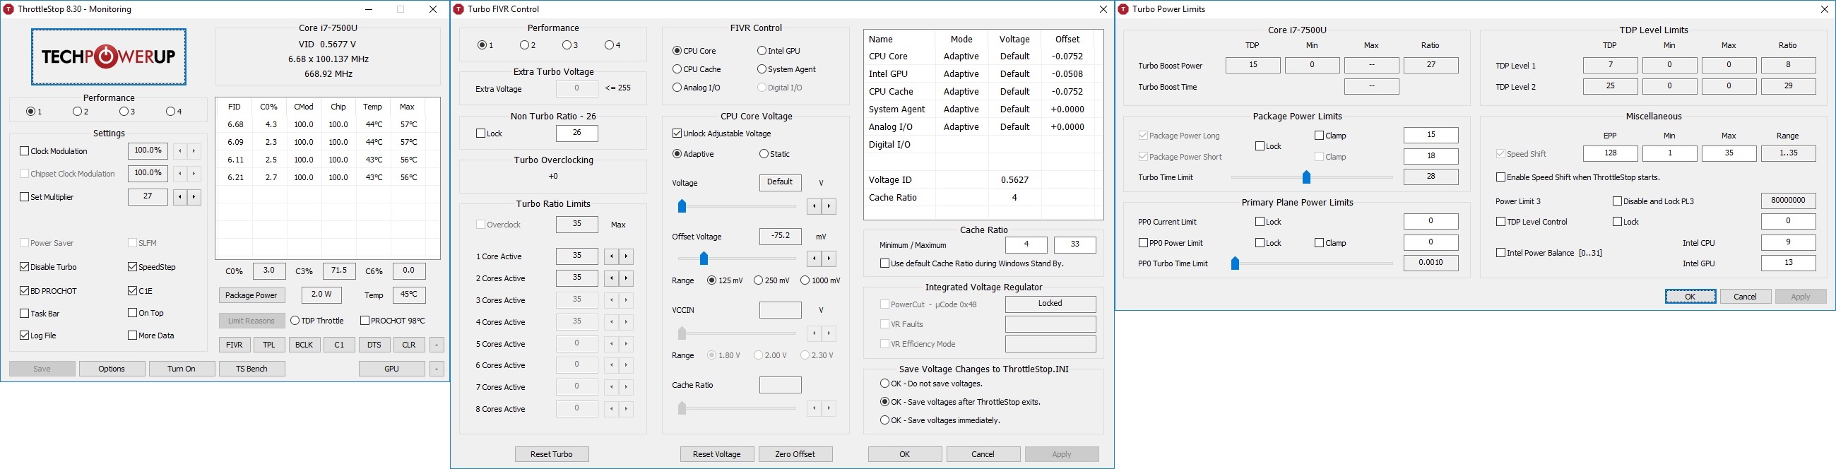Viewport: 1836px width, 469px height.
Task: Open the FIVR window button
Action: [235, 345]
